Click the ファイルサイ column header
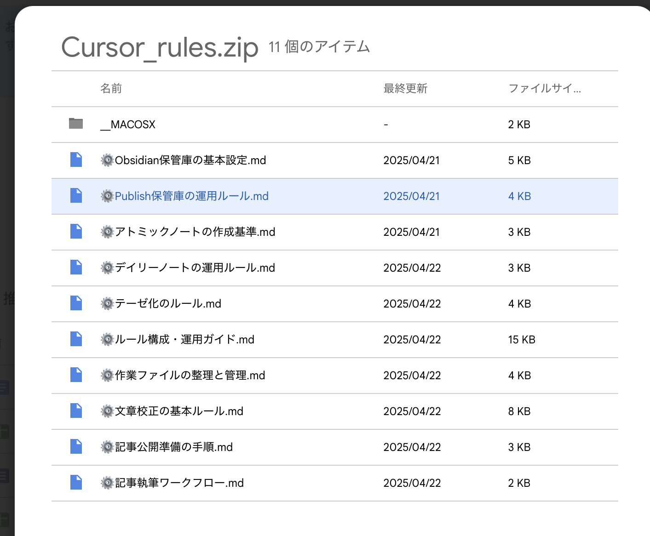Viewport: 650px width, 536px height. click(x=544, y=88)
